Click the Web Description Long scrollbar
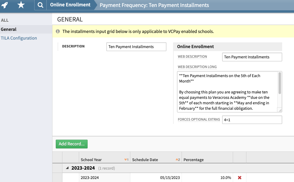The image size is (294, 182). 279,83
